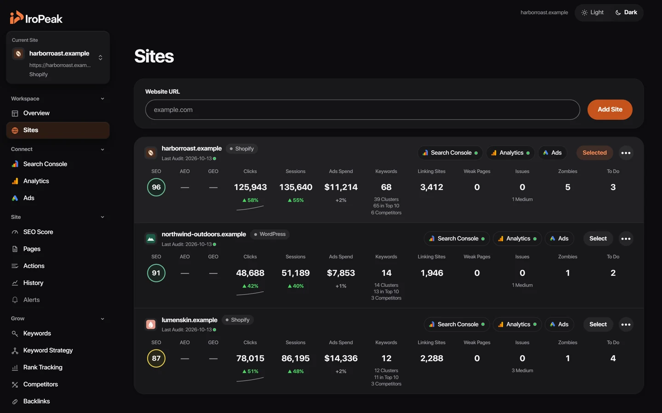Click the Competitors crossed icon

pyautogui.click(x=15, y=385)
